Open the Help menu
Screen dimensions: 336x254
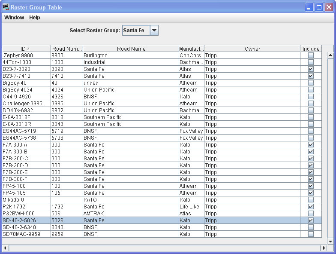click(x=35, y=18)
